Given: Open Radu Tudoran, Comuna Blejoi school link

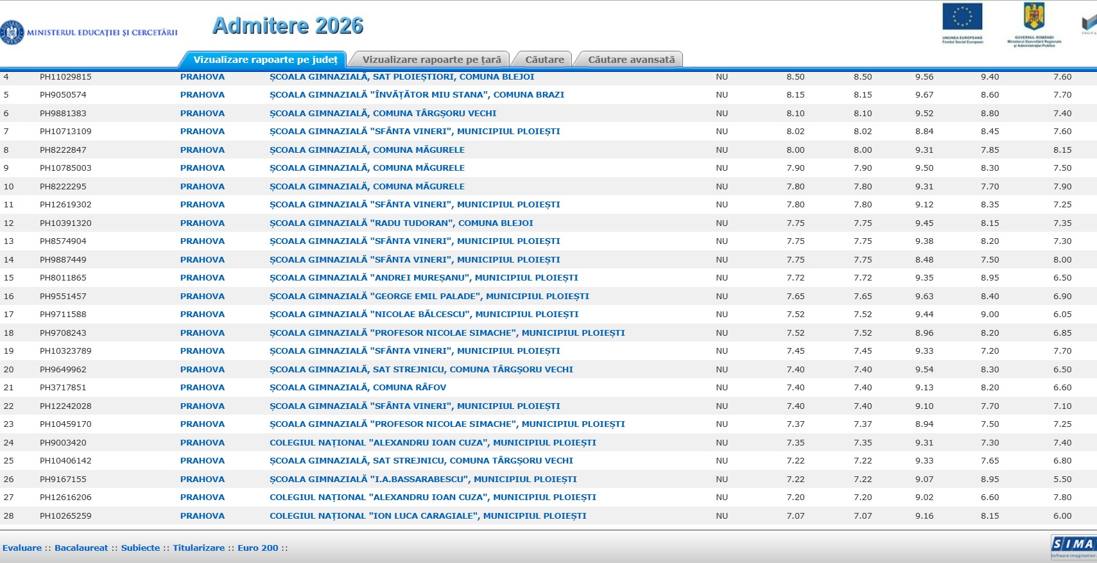Looking at the screenshot, I should 401,223.
